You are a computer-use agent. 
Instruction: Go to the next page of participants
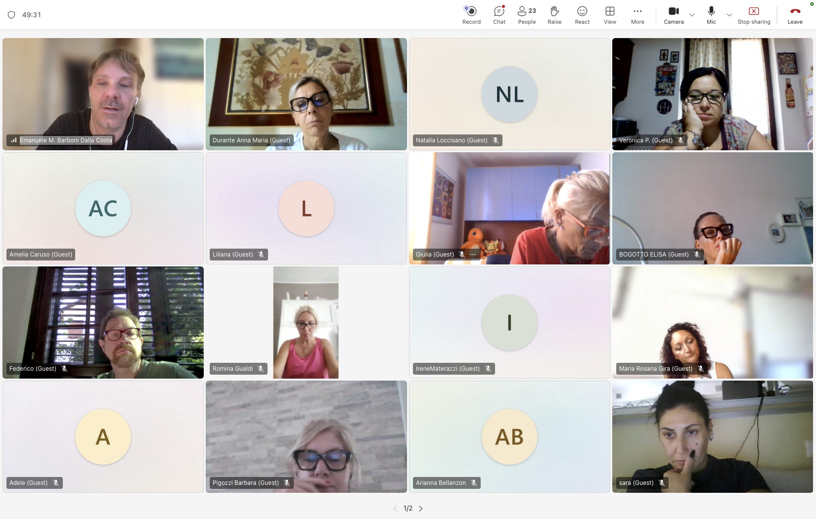(421, 508)
